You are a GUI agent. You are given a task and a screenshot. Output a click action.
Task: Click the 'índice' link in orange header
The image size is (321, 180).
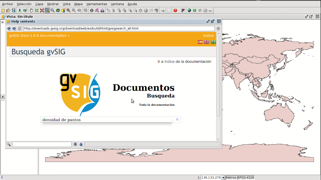coord(208,36)
